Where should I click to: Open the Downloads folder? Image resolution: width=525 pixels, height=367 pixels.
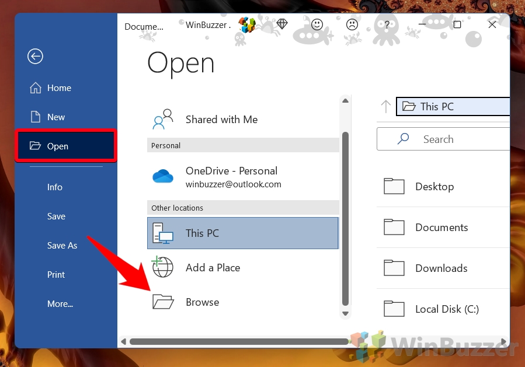tap(441, 268)
